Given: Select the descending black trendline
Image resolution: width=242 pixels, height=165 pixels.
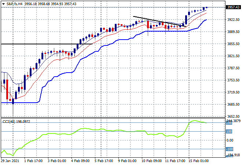Looking at the screenshot, I should click(154, 21).
